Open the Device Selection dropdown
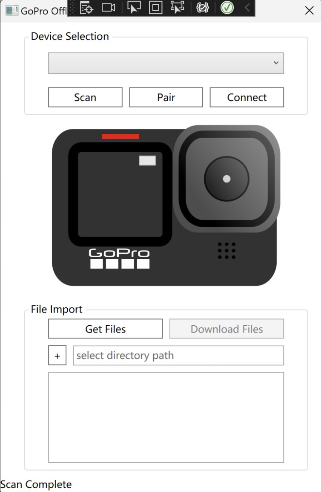 point(166,63)
